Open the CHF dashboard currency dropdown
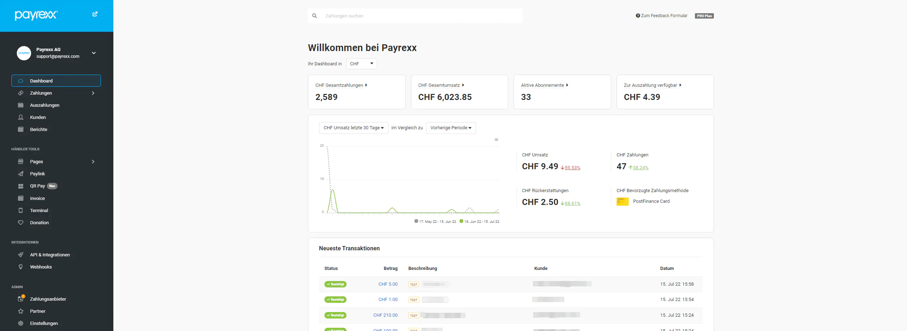The width and height of the screenshot is (907, 331). pyautogui.click(x=361, y=64)
